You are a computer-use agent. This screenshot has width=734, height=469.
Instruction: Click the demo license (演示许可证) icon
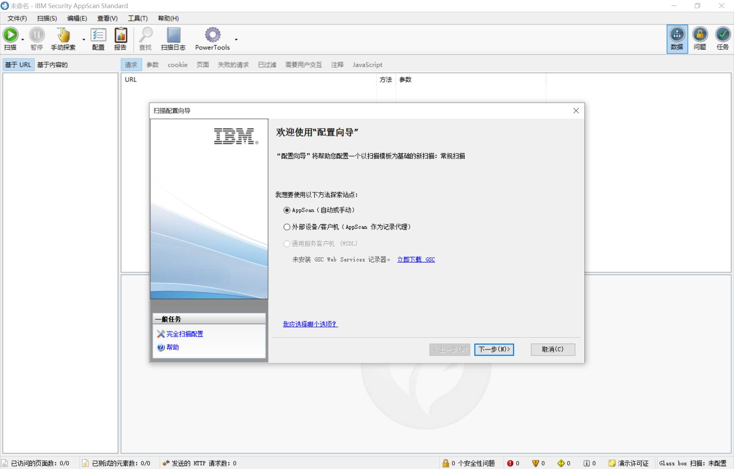click(612, 463)
